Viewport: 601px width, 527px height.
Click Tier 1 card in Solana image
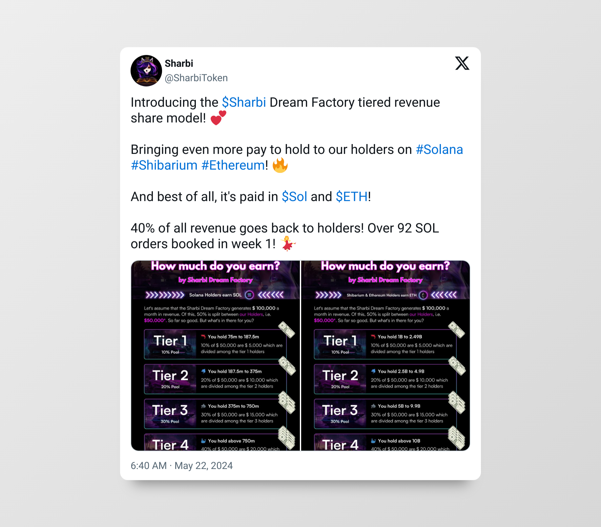(x=215, y=344)
